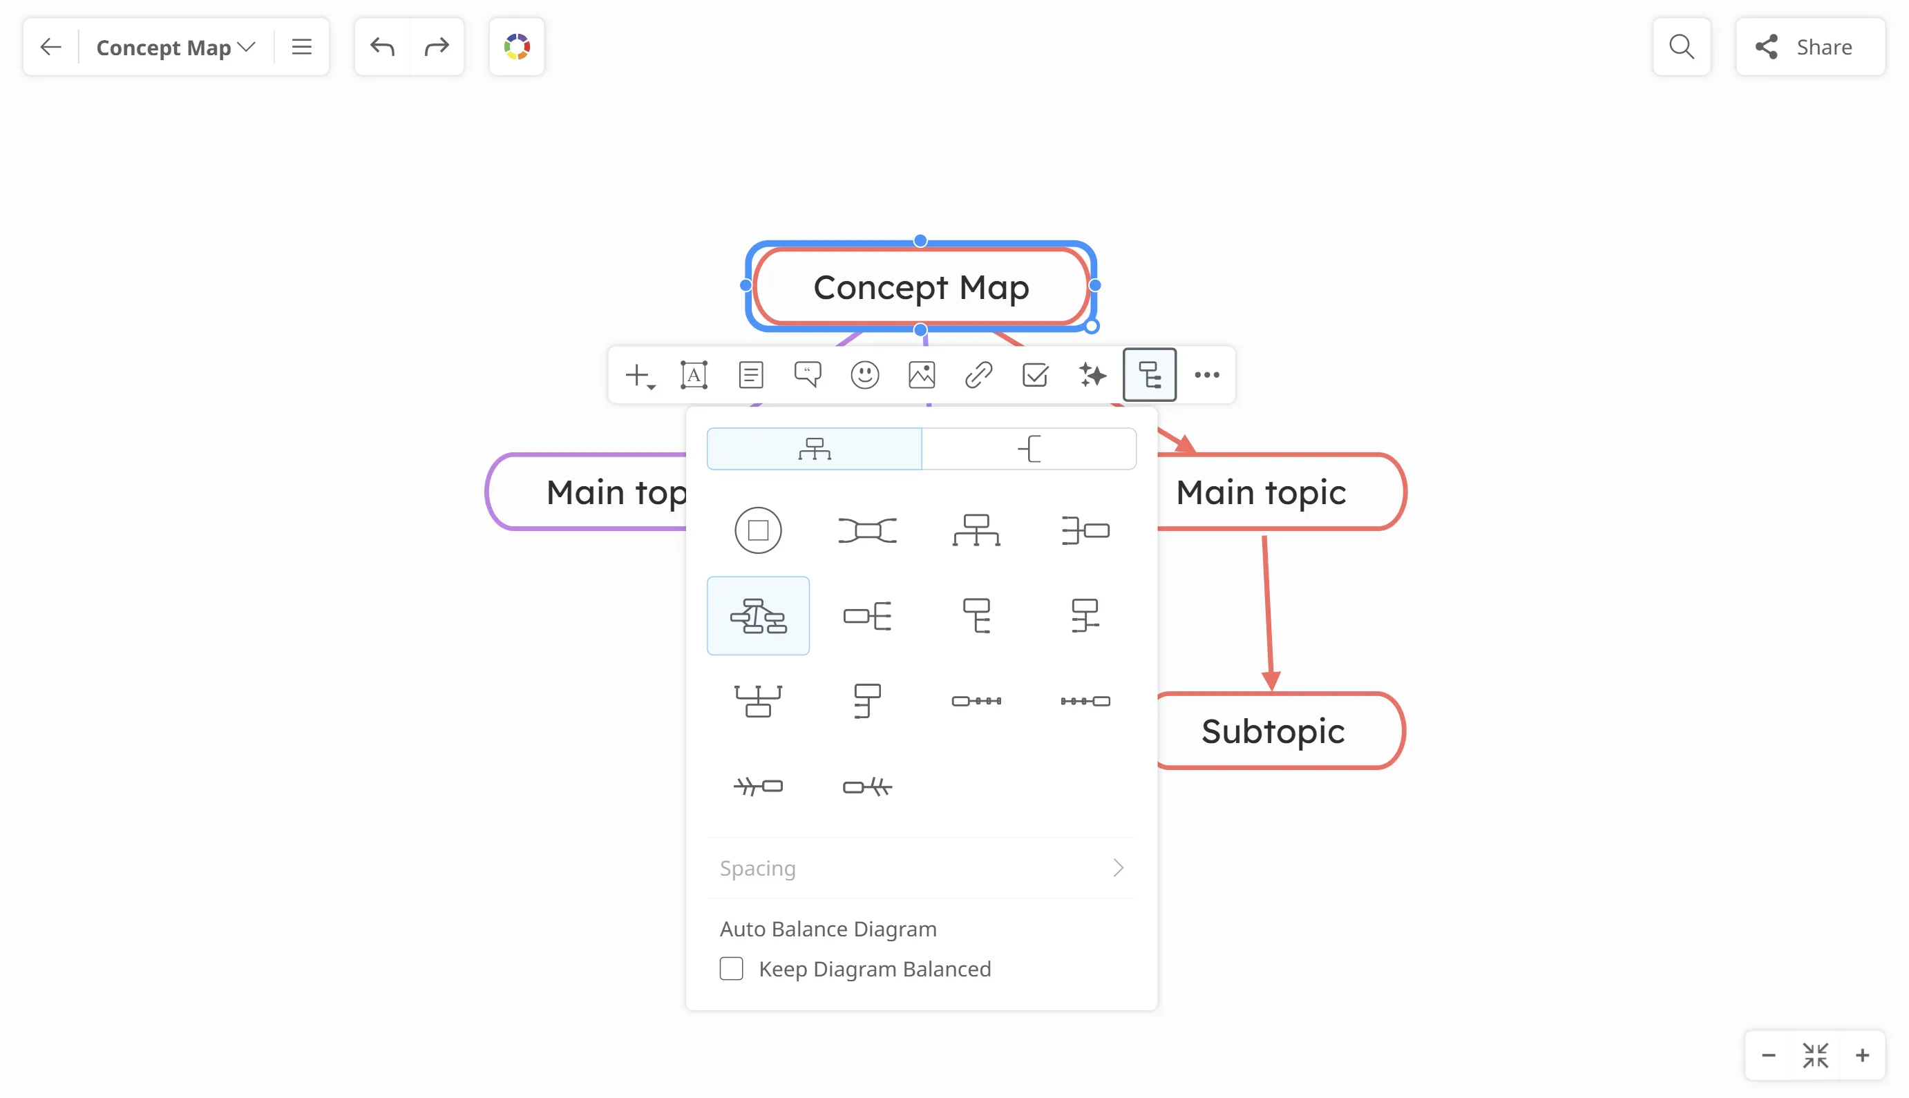This screenshot has width=1909, height=1098.
Task: Open the color theme wheel
Action: pyautogui.click(x=517, y=48)
